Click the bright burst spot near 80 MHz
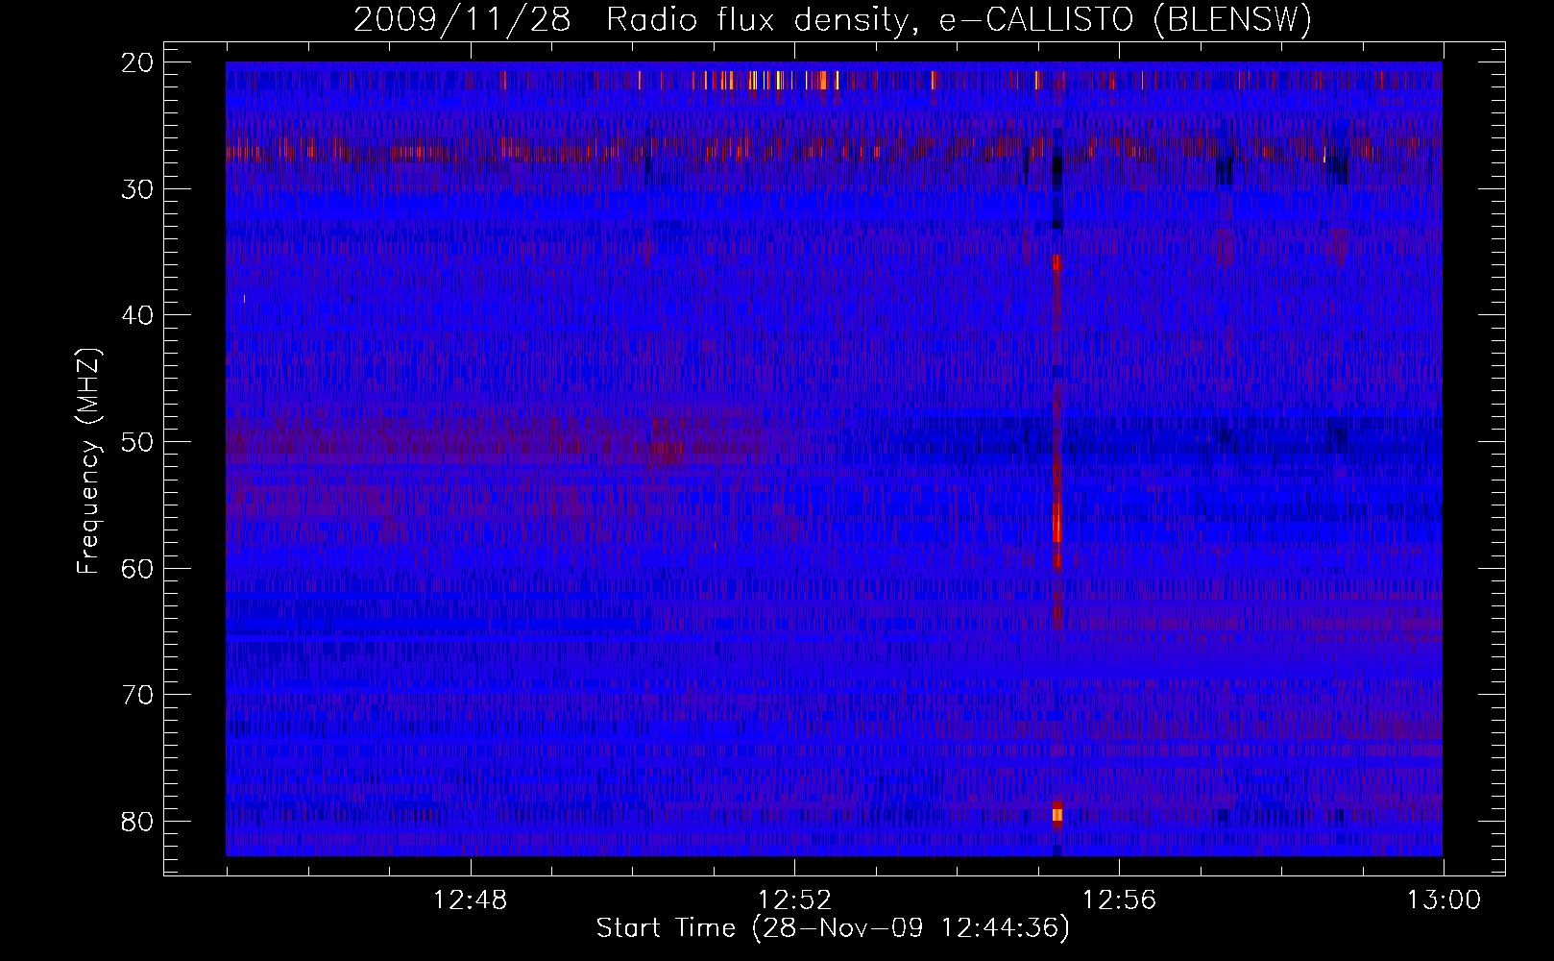Image resolution: width=1554 pixels, height=961 pixels. pos(1056,815)
